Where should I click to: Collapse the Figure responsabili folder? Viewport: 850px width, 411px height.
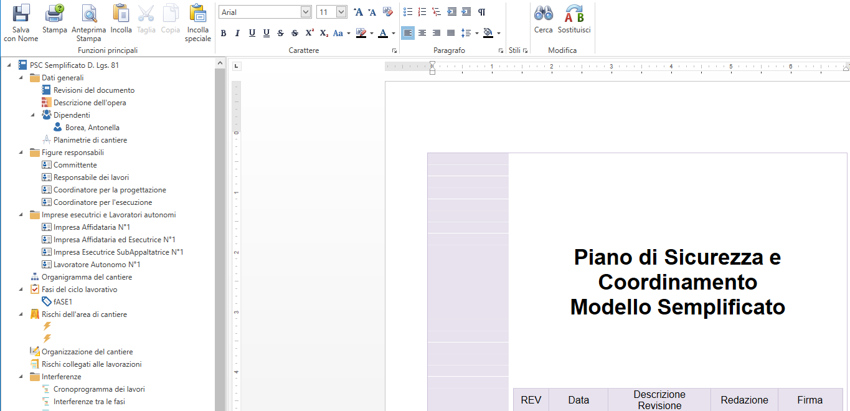tap(21, 153)
